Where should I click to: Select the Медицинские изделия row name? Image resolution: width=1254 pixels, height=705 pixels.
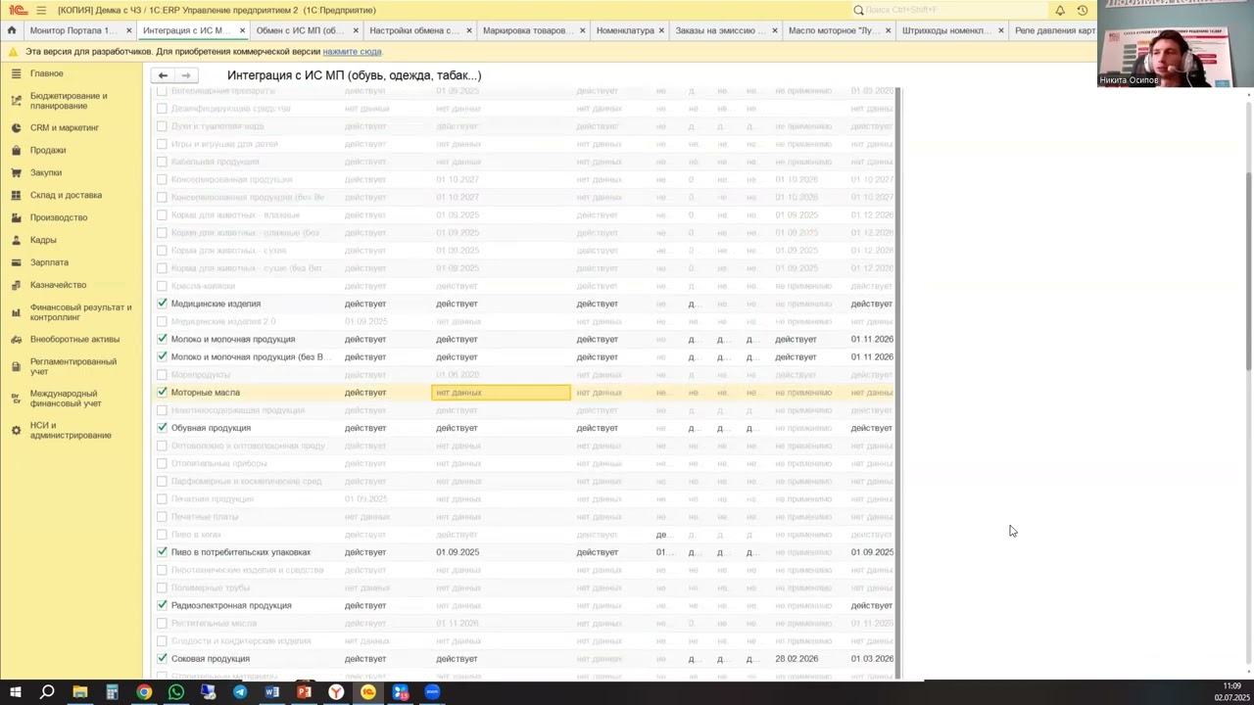point(216,304)
